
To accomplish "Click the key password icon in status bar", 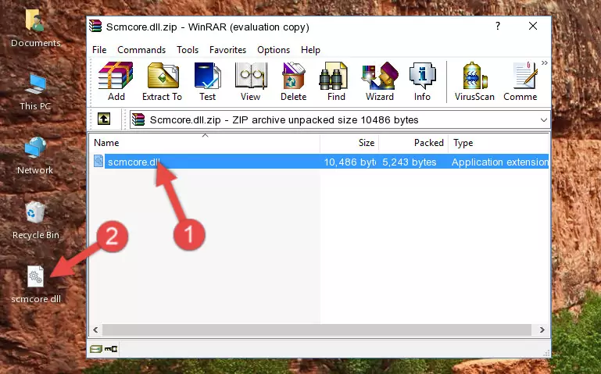I will pos(111,349).
